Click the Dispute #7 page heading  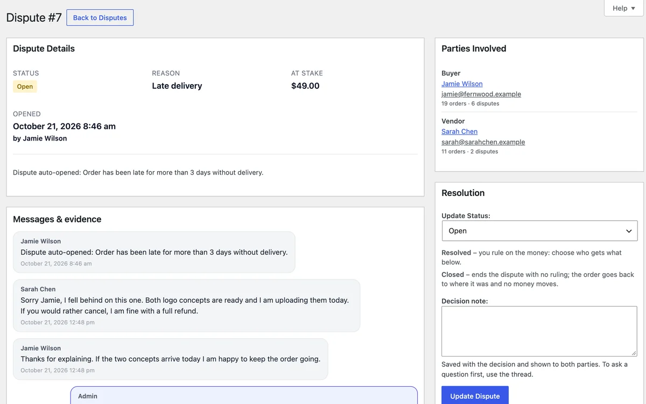(x=34, y=17)
